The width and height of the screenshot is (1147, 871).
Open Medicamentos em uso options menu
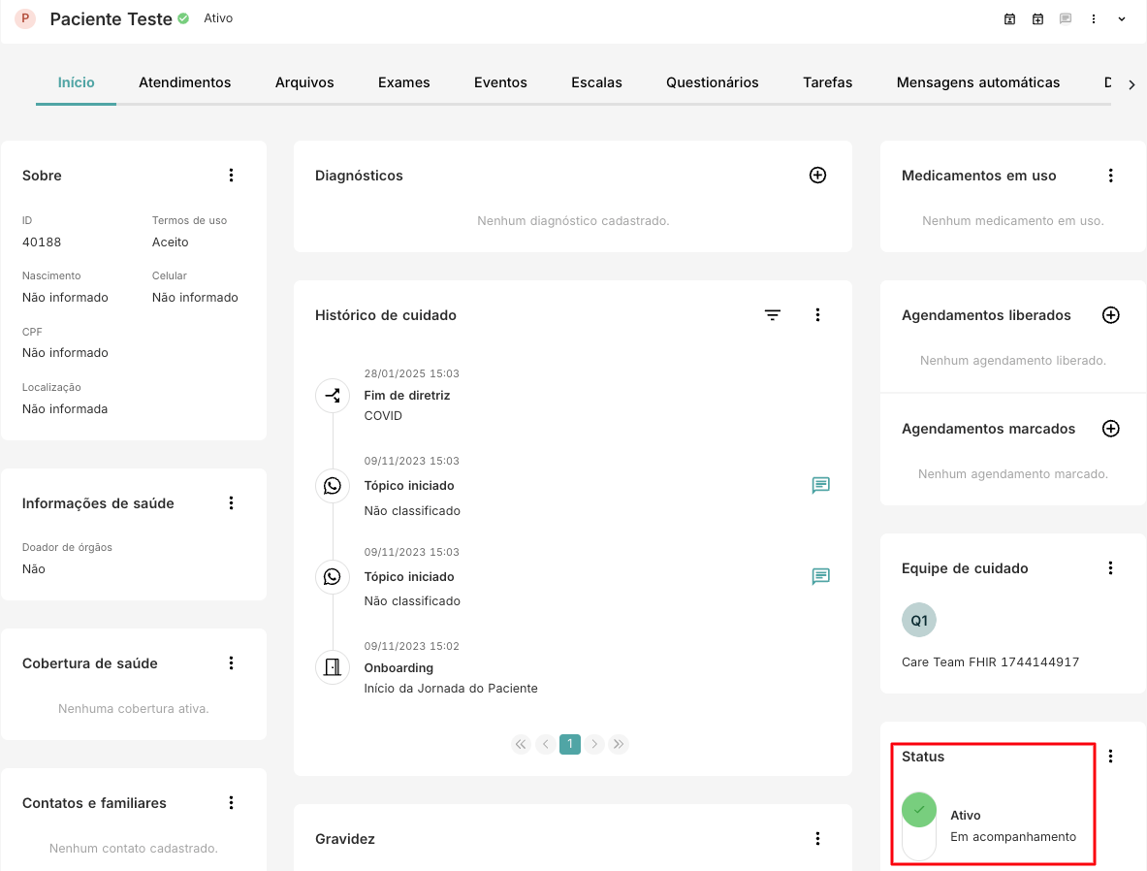coord(1111,176)
